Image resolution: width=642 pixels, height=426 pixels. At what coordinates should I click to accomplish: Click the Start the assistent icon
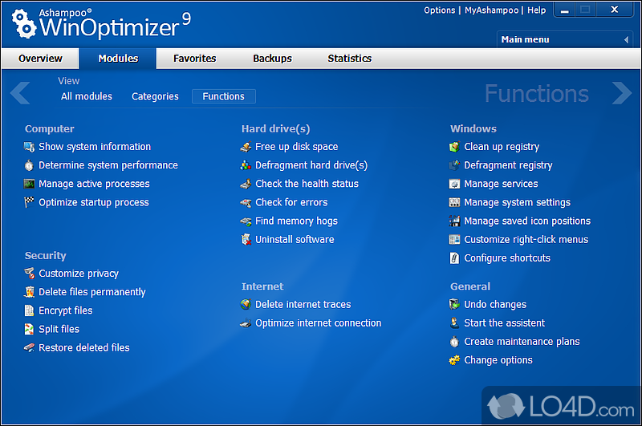tap(454, 323)
